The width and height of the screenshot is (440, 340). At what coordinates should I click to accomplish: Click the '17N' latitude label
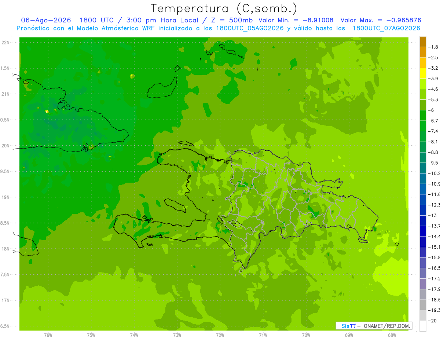6,300
